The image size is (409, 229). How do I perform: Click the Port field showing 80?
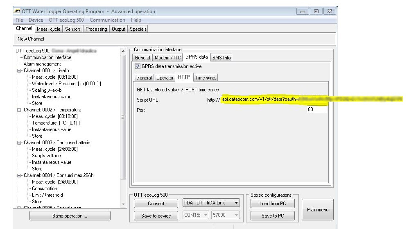pos(316,109)
